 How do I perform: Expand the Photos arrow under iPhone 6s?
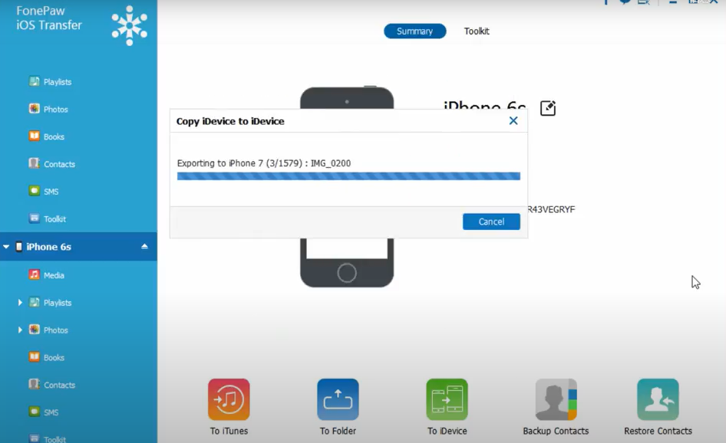pyautogui.click(x=20, y=330)
